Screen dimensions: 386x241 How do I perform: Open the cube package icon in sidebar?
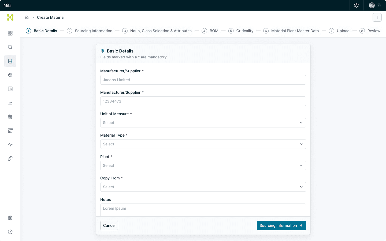[10, 75]
